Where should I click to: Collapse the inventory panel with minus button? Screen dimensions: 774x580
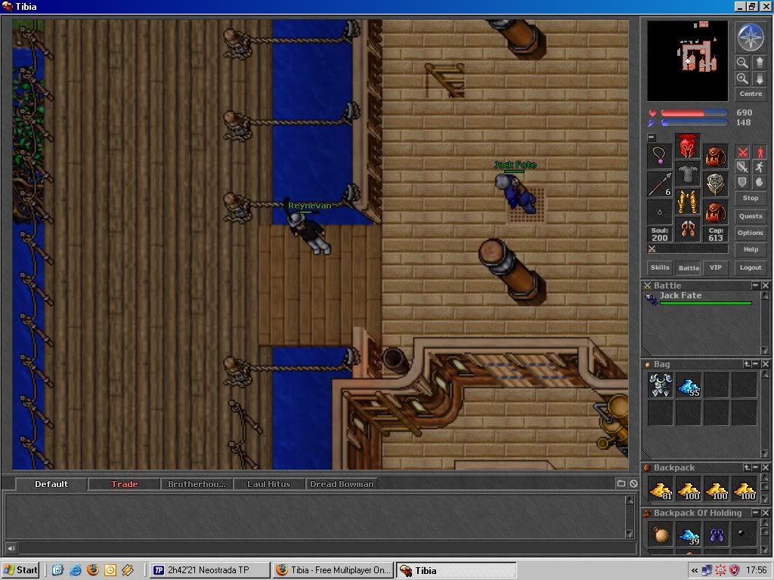652,137
